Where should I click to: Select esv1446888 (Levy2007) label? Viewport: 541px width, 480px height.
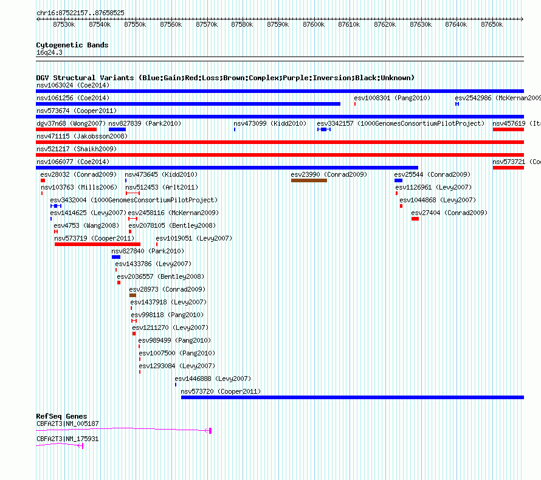pyautogui.click(x=213, y=379)
